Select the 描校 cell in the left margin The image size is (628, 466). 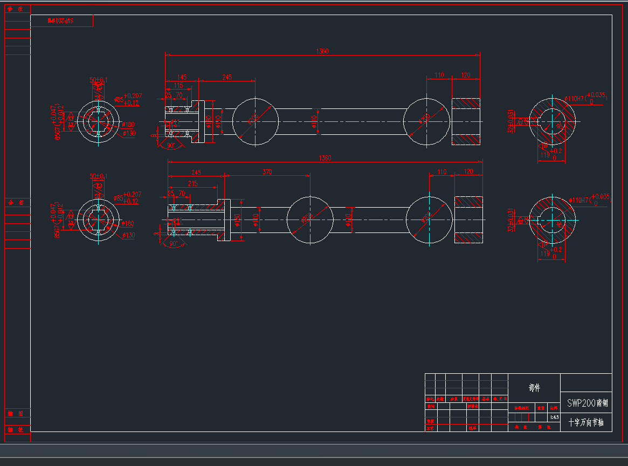tap(17, 429)
